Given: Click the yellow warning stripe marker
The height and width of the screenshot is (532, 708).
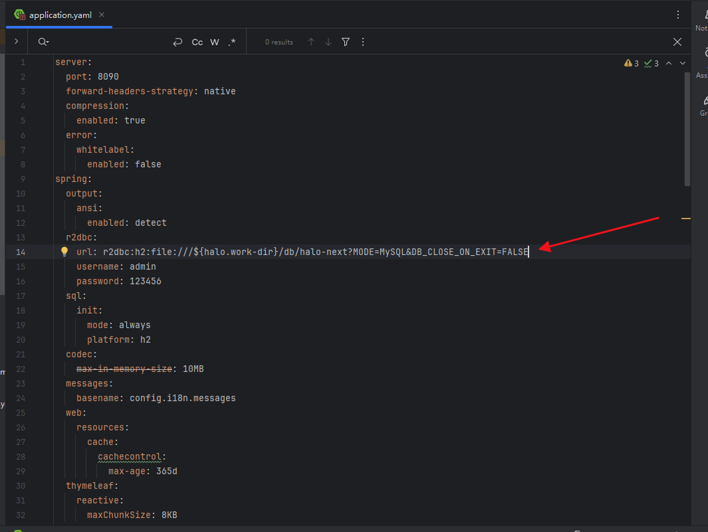Looking at the screenshot, I should 686,219.
